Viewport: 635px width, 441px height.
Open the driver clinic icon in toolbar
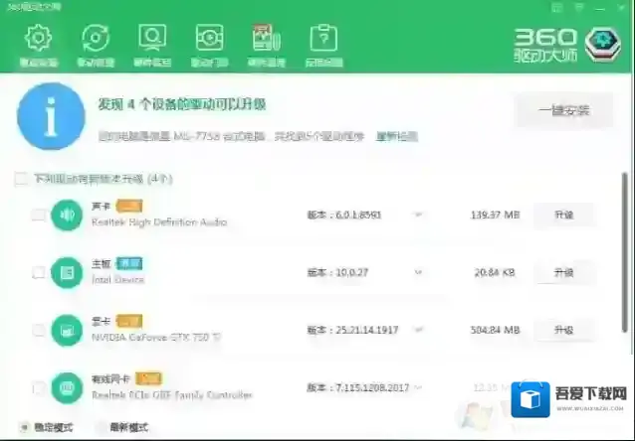209,44
